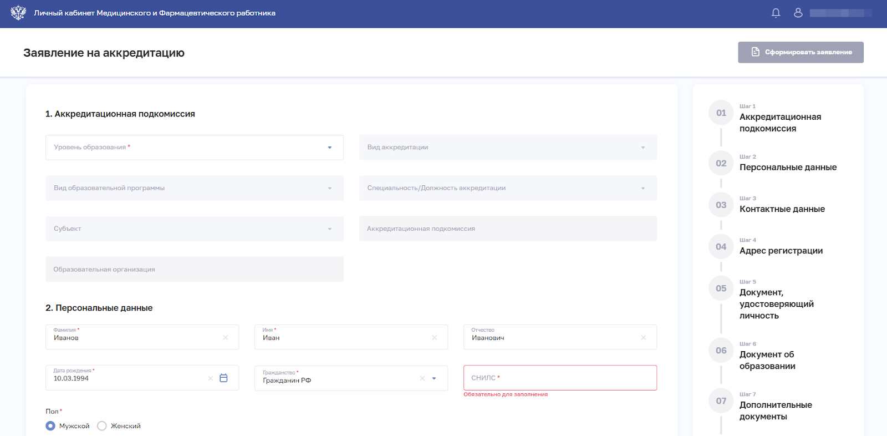Click the coat of arms logo
This screenshot has height=436, width=887.
point(18,13)
